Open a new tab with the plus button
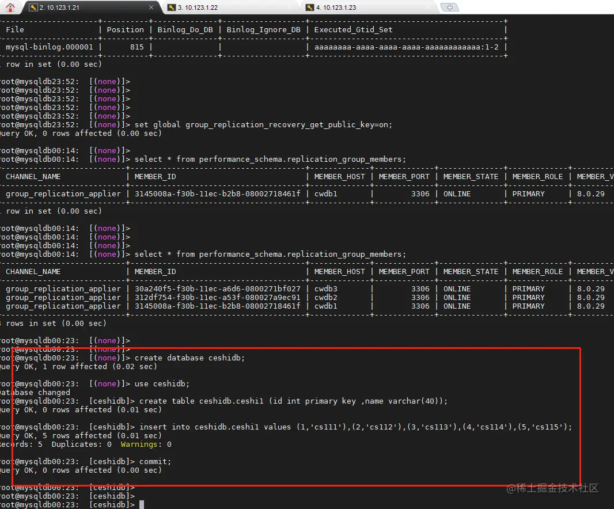The image size is (614, 509). 449,7
